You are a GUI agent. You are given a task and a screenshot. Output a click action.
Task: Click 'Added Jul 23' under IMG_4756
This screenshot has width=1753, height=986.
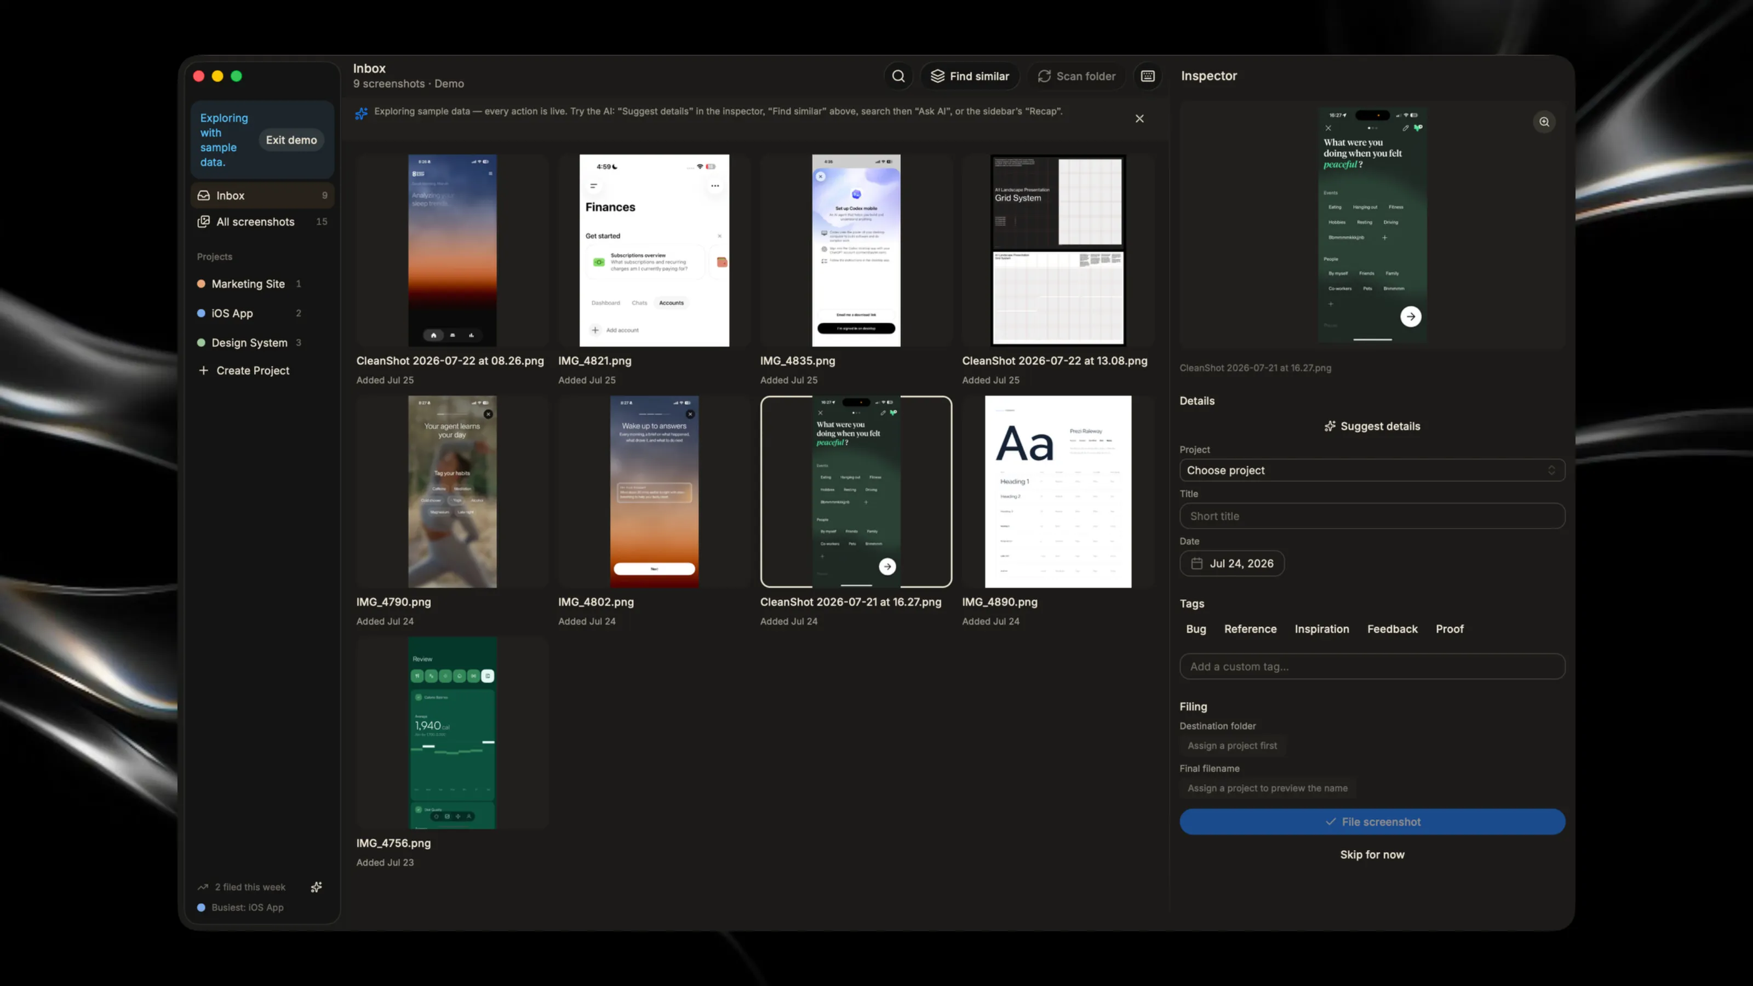click(385, 862)
